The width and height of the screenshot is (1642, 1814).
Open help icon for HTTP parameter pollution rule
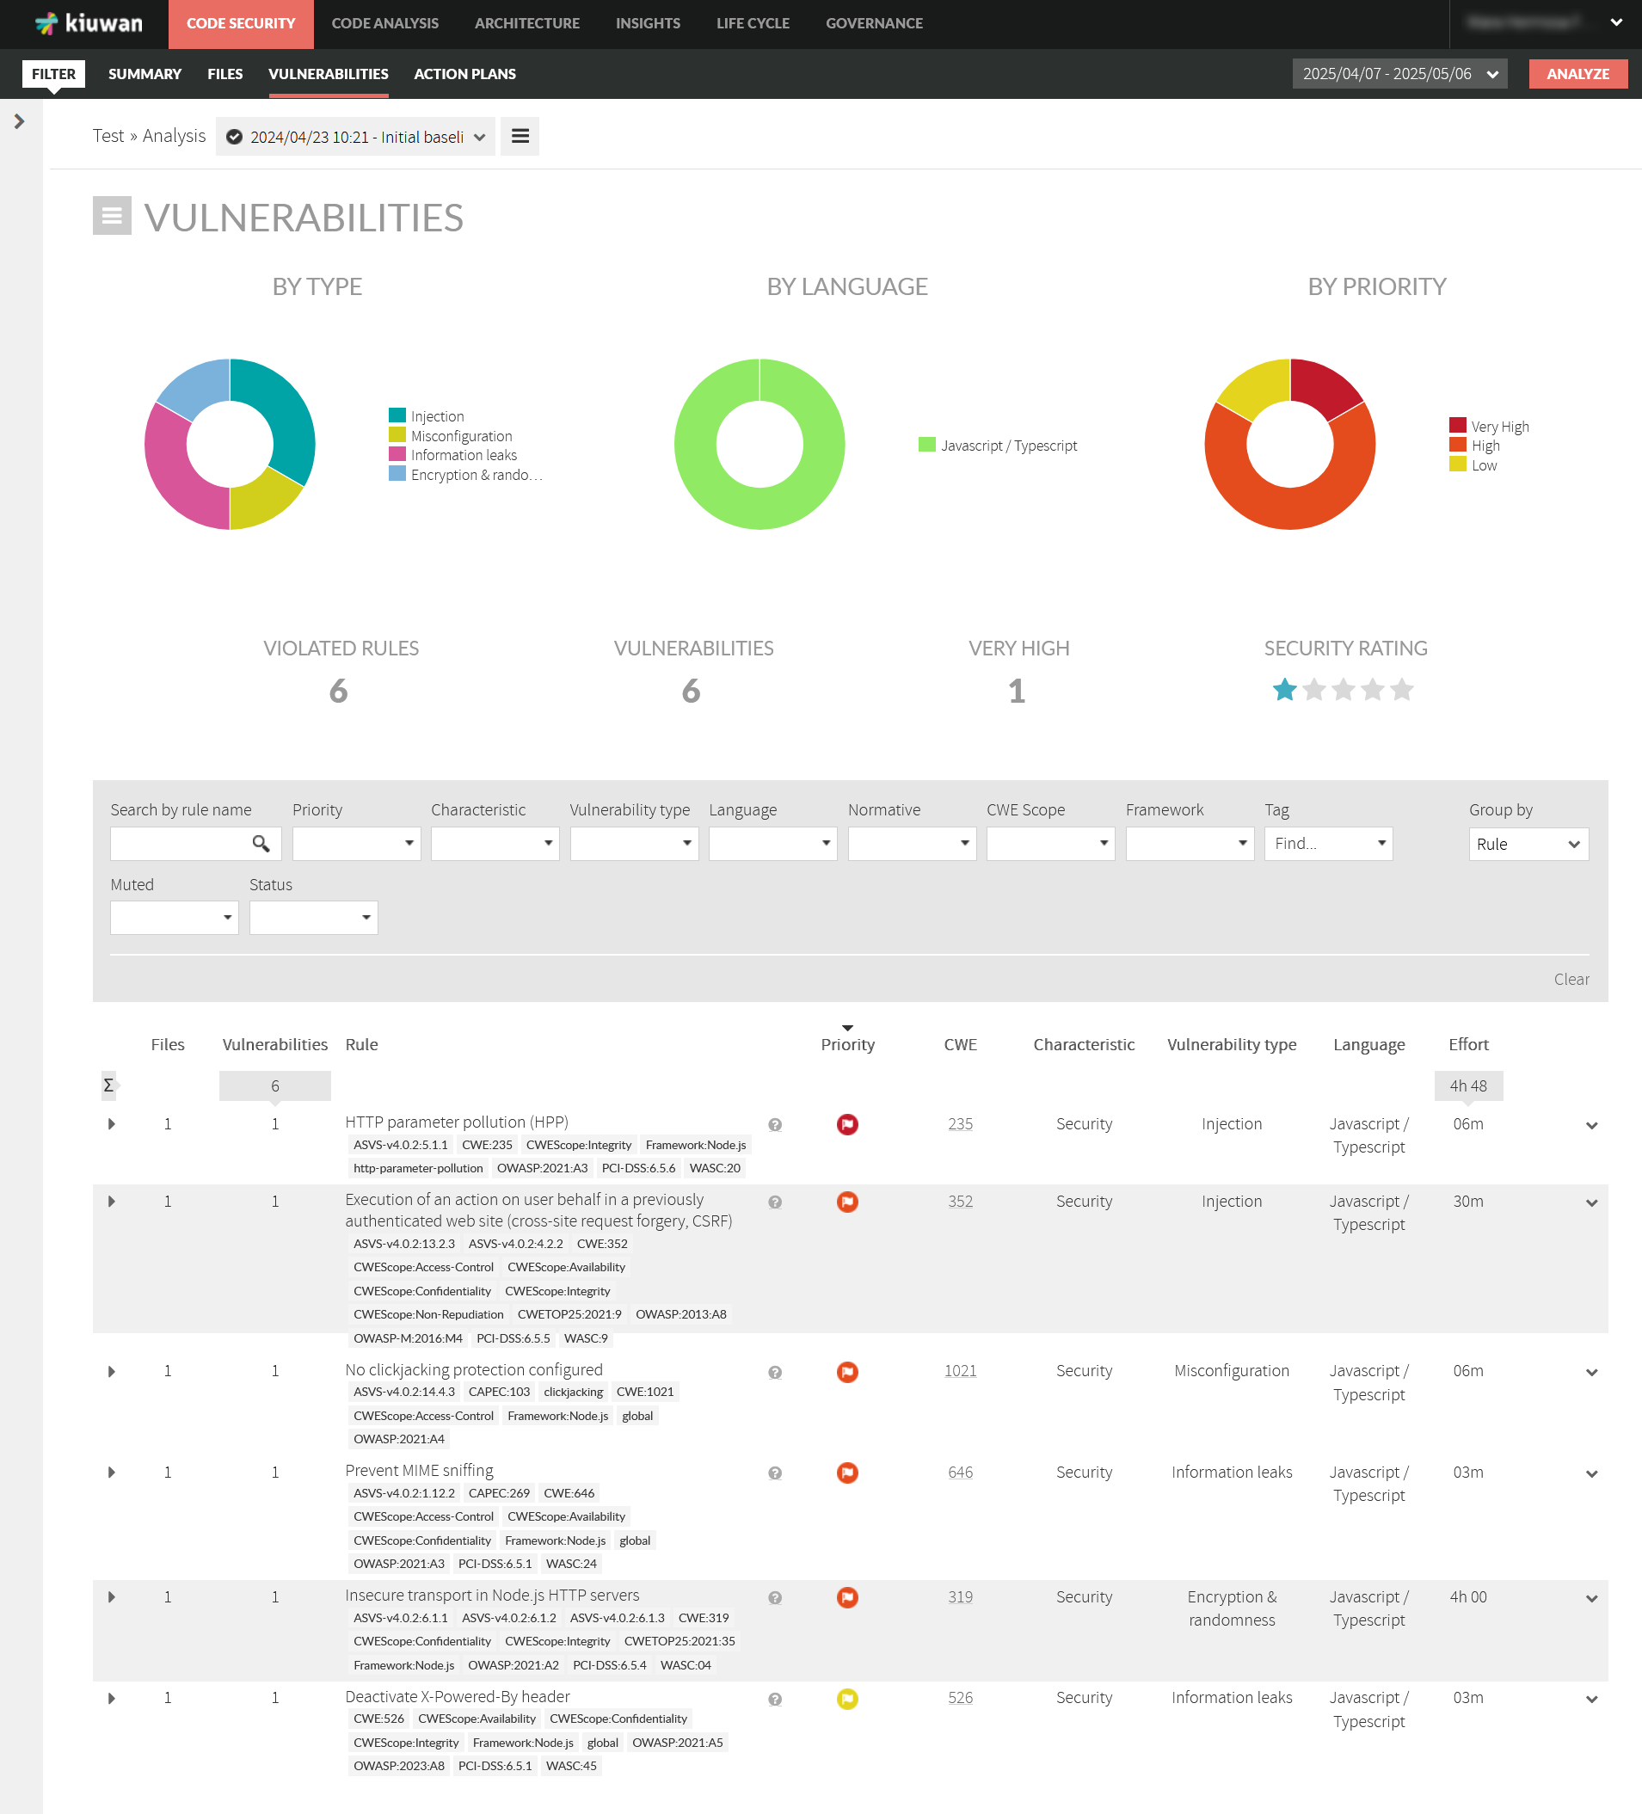(x=775, y=1125)
